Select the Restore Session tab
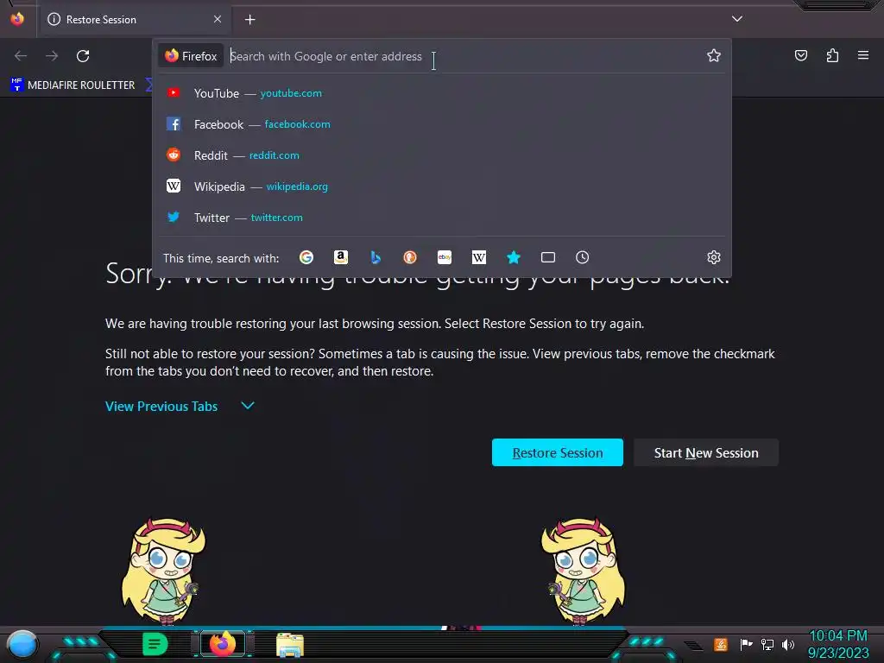Screen dimensions: 884x663 [134, 19]
